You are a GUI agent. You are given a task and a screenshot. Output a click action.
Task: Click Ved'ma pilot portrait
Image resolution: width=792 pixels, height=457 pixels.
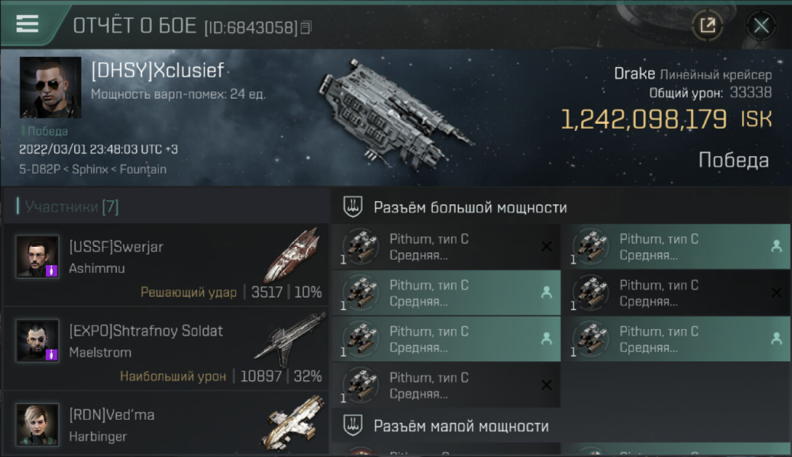pos(37,425)
